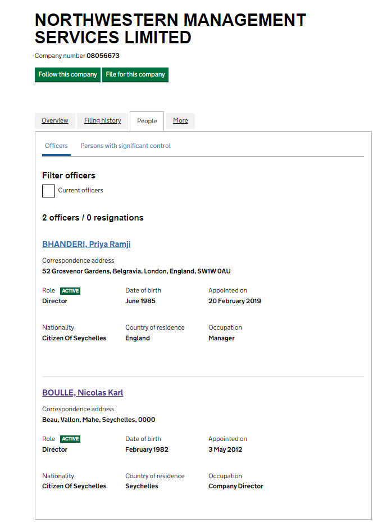Click the Current officers checkbox label
The width and height of the screenshot is (387, 526).
tap(81, 191)
